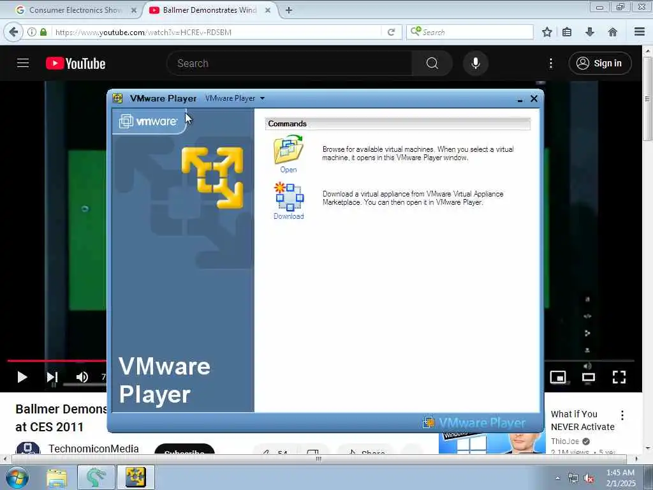Click the YouTube Sign in button
Image resolution: width=653 pixels, height=490 pixels.
[x=599, y=63]
